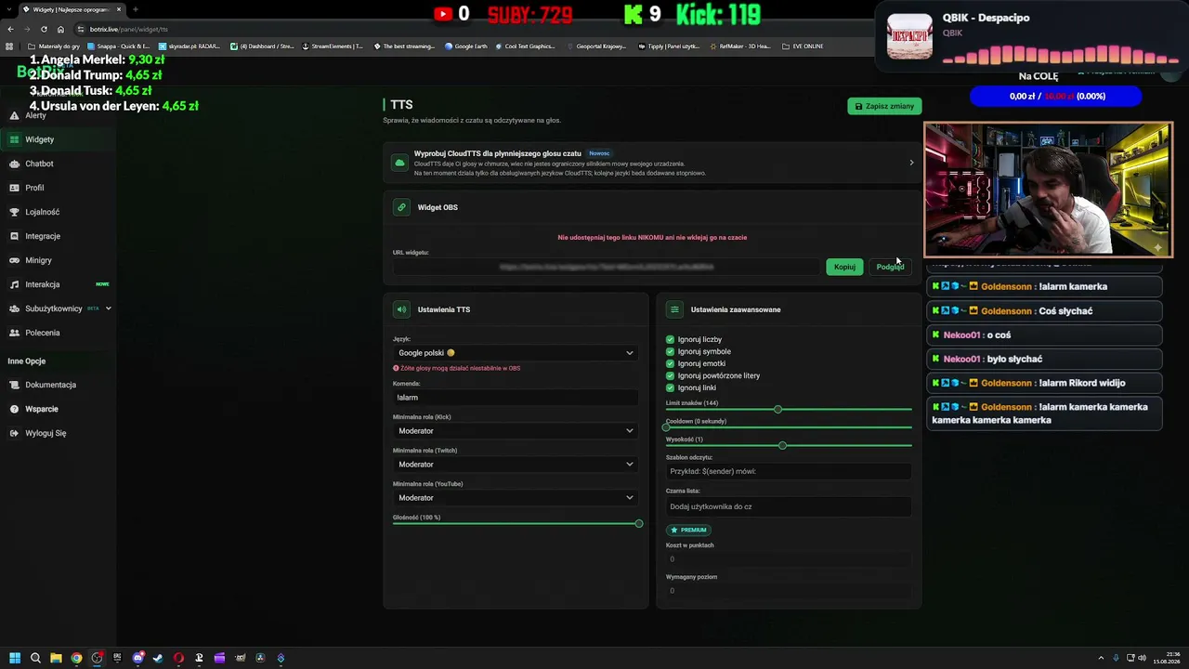Viewport: 1189px width, 669px height.
Task: Open a new browser tab
Action: coord(136,9)
